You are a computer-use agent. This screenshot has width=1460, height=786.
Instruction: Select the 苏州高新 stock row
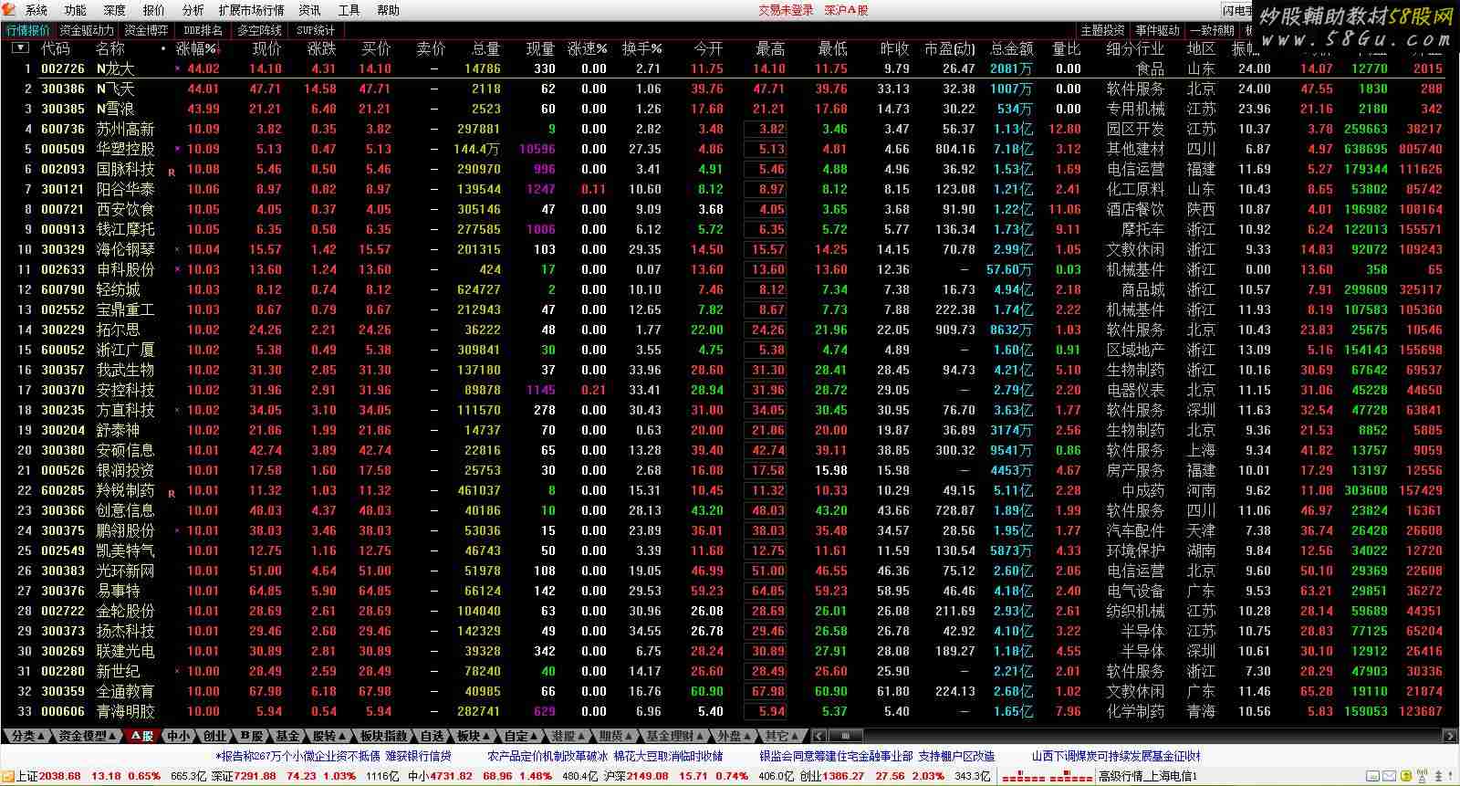coord(730,129)
